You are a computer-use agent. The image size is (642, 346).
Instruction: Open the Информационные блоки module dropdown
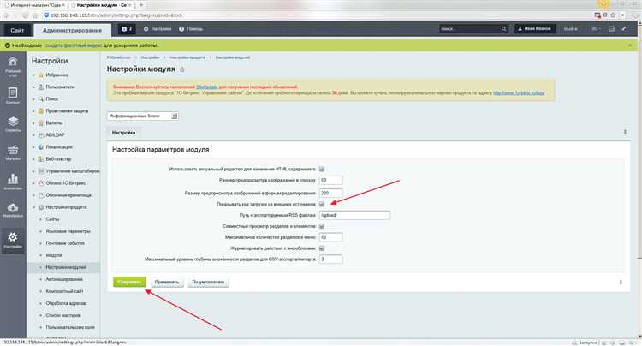pos(142,116)
